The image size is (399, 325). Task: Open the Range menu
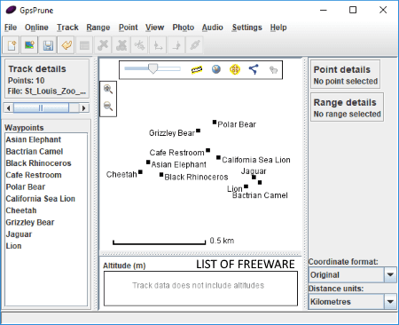pyautogui.click(x=98, y=28)
